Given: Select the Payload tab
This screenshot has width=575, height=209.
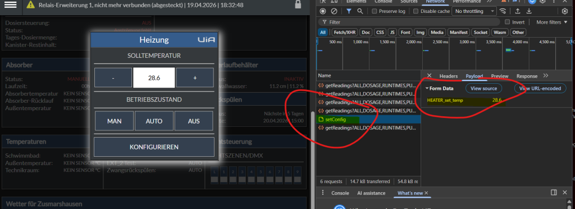Looking at the screenshot, I should [474, 76].
